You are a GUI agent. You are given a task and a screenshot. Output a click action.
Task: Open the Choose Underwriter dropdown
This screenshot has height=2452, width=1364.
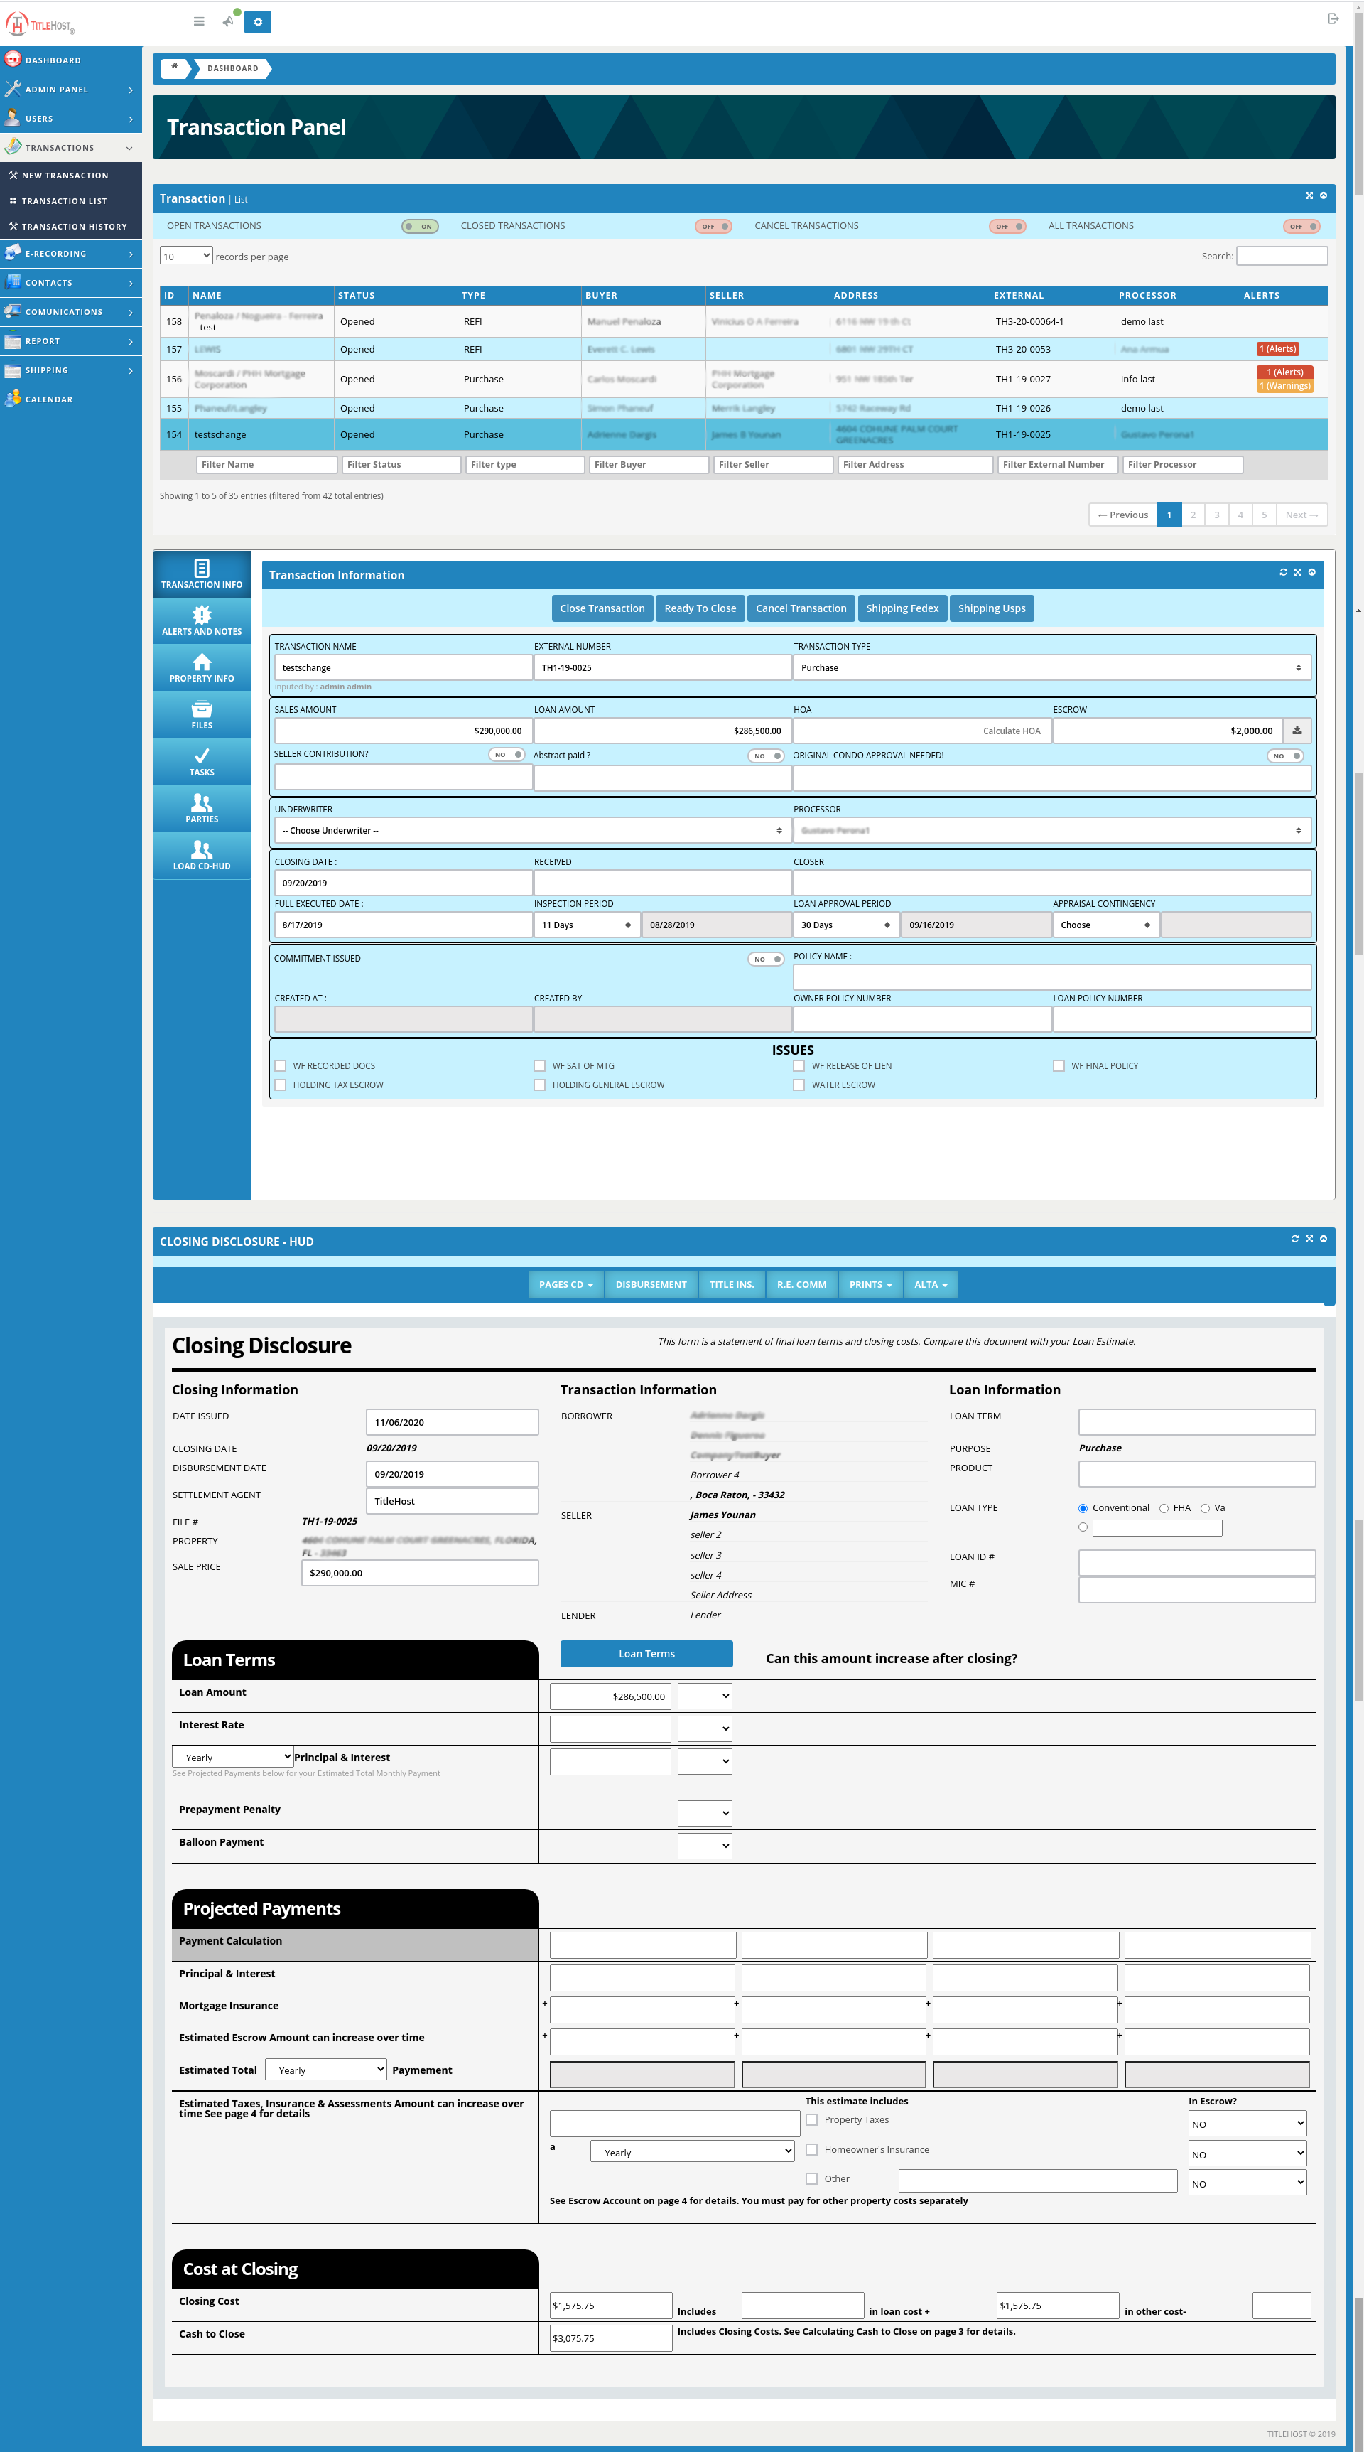click(x=531, y=831)
